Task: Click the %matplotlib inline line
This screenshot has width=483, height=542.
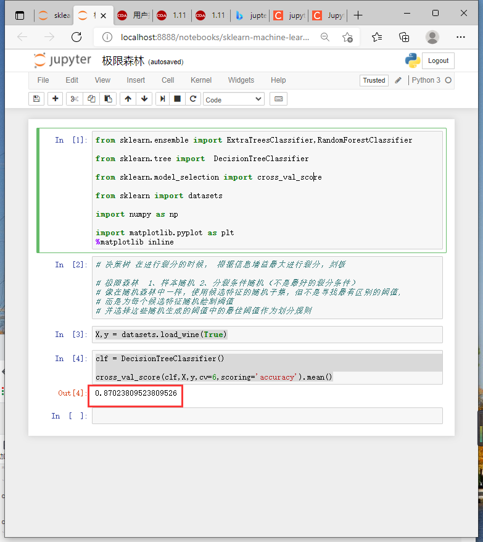Action: pyautogui.click(x=134, y=242)
